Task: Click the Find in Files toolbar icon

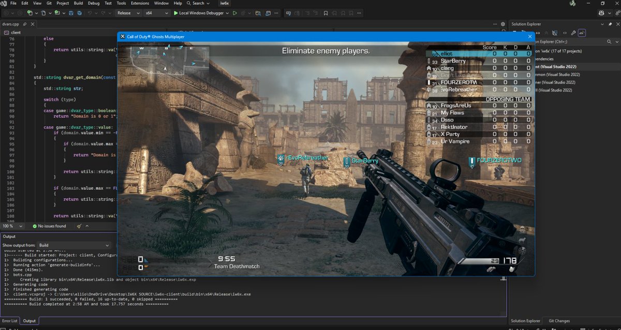Action: (257, 12)
